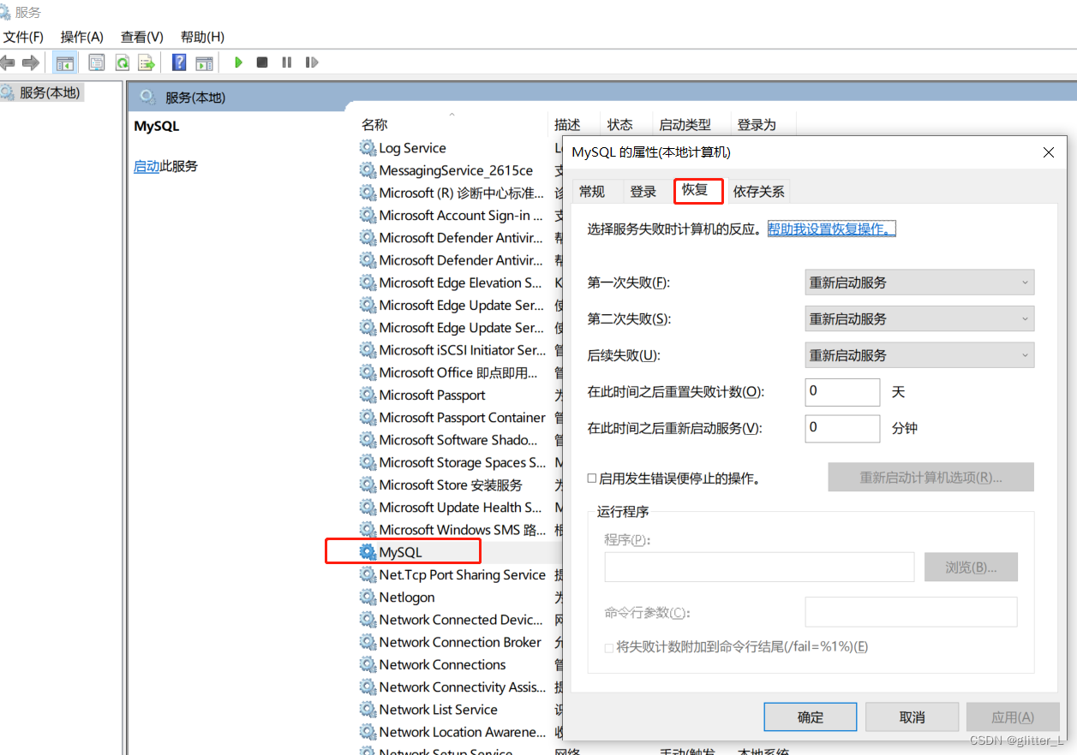Enable 启用发生错误便停止的操作 checkbox

[592, 479]
